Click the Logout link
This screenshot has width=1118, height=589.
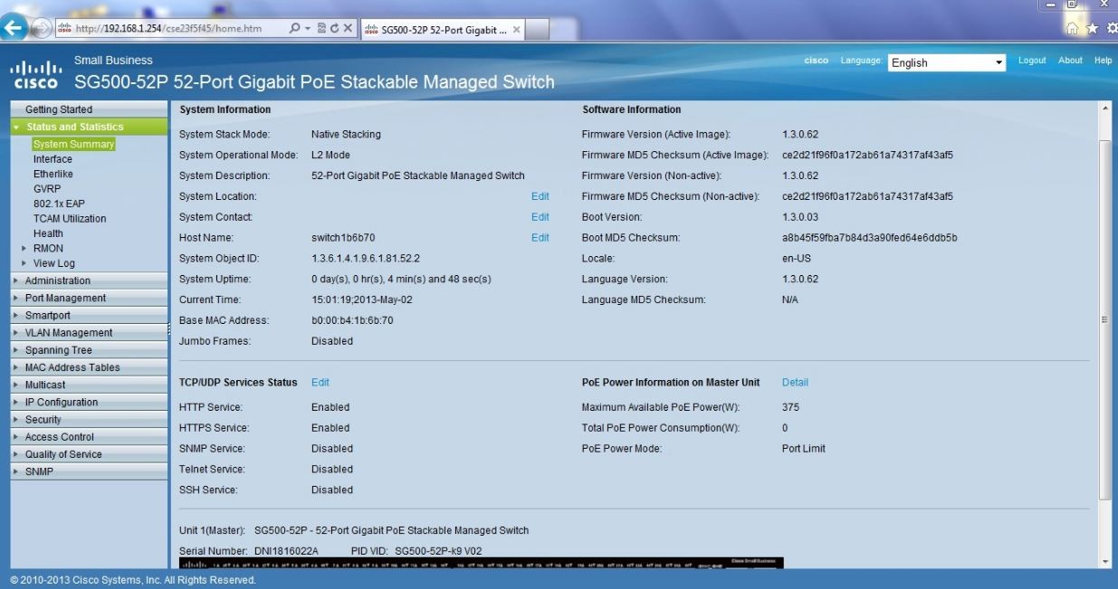click(x=1032, y=61)
